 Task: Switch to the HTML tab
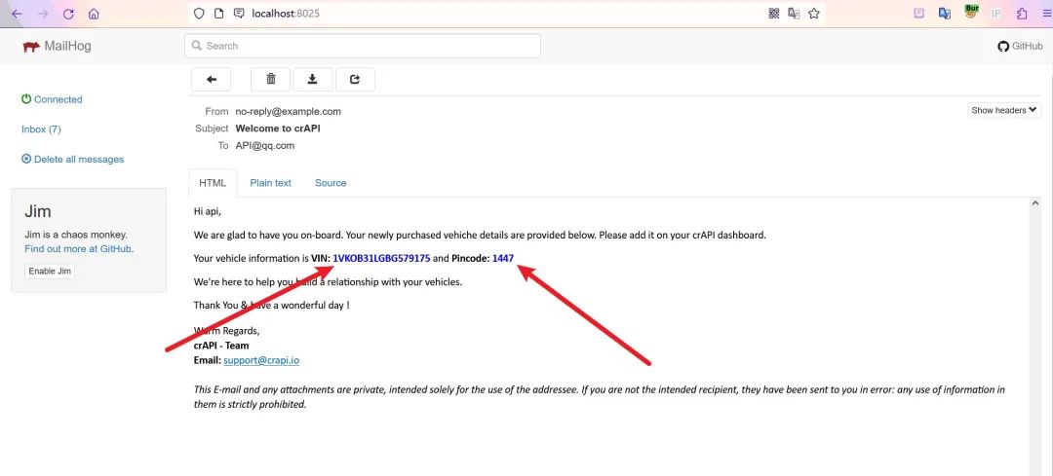coord(213,182)
